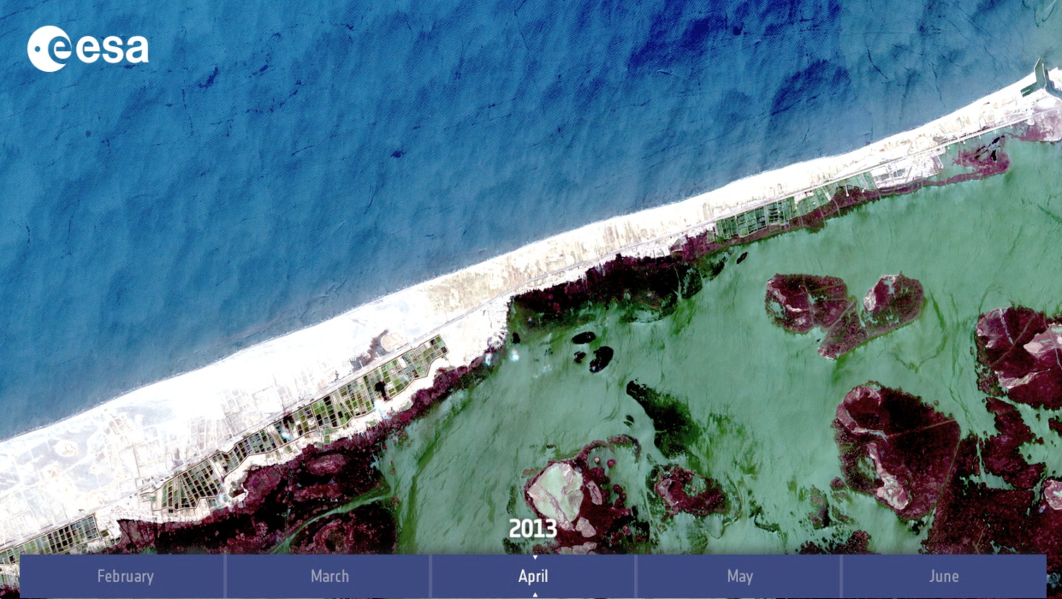Click the small triangle marker below April
The width and height of the screenshot is (1062, 599).
[534, 595]
